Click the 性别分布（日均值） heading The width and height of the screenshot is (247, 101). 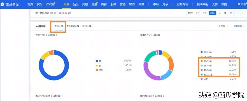coord(46,35)
